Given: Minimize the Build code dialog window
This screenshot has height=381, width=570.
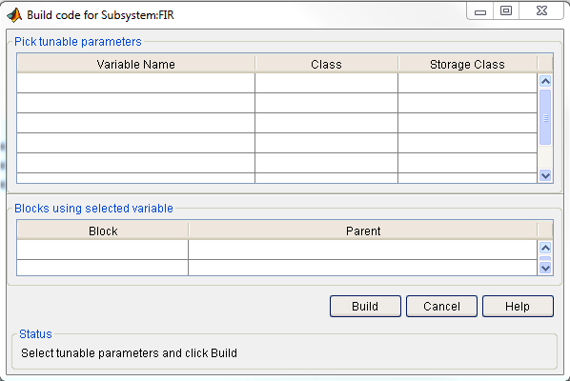Looking at the screenshot, I should coord(480,11).
